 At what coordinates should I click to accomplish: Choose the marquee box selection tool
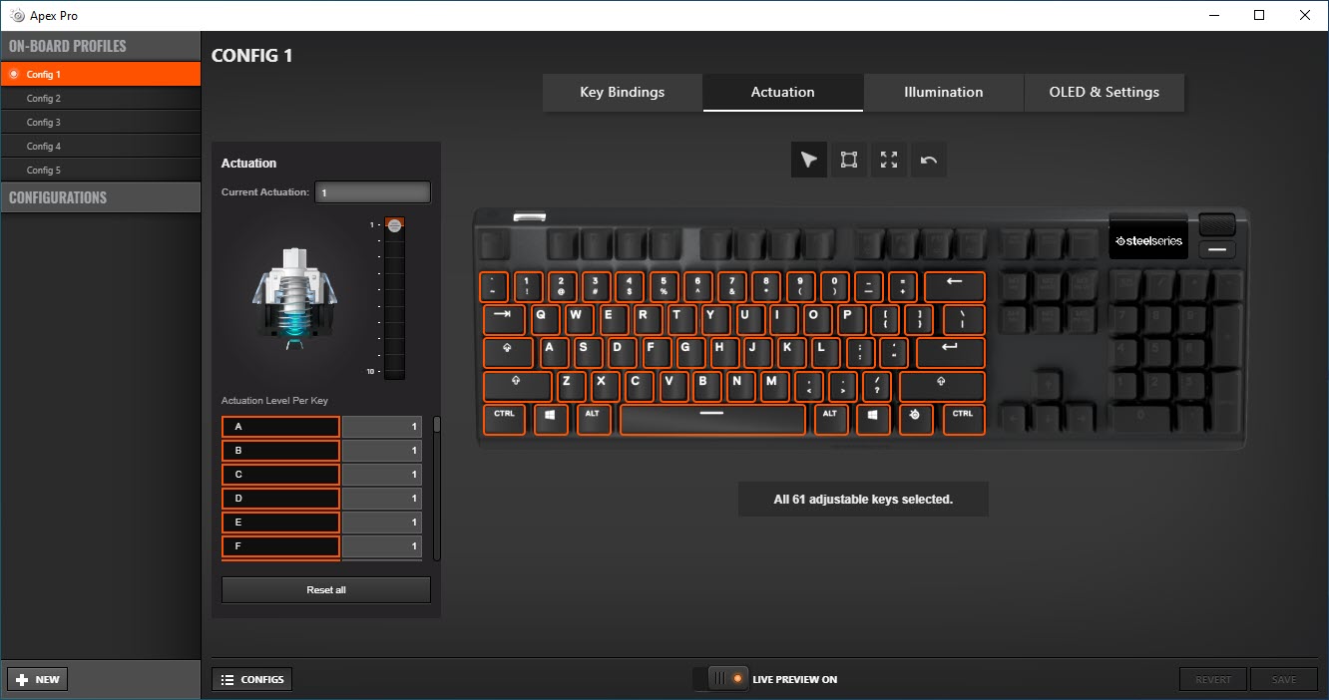[849, 160]
